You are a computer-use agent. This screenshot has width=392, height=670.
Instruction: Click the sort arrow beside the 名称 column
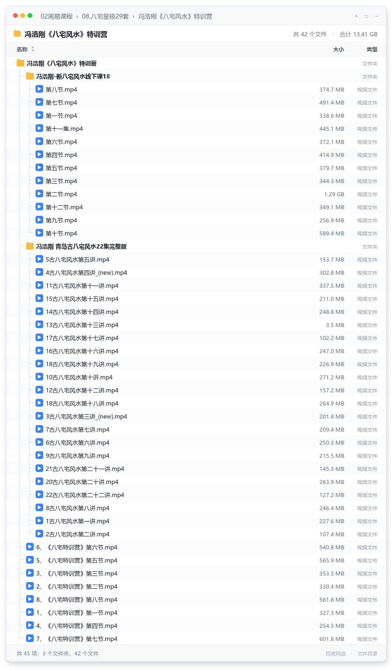click(x=33, y=49)
